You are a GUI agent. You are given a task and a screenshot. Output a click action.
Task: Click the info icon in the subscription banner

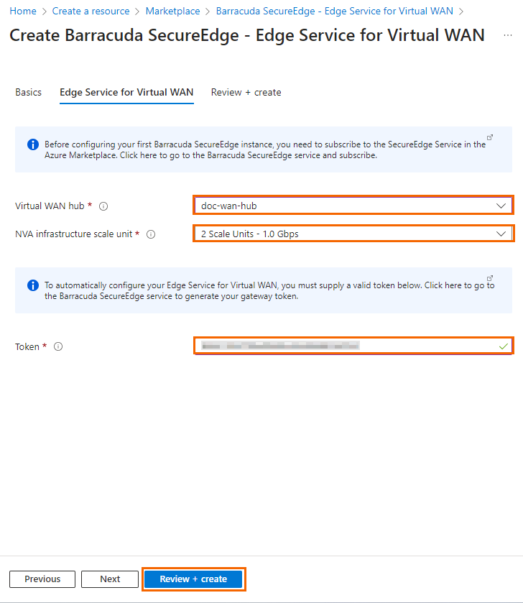coord(32,144)
